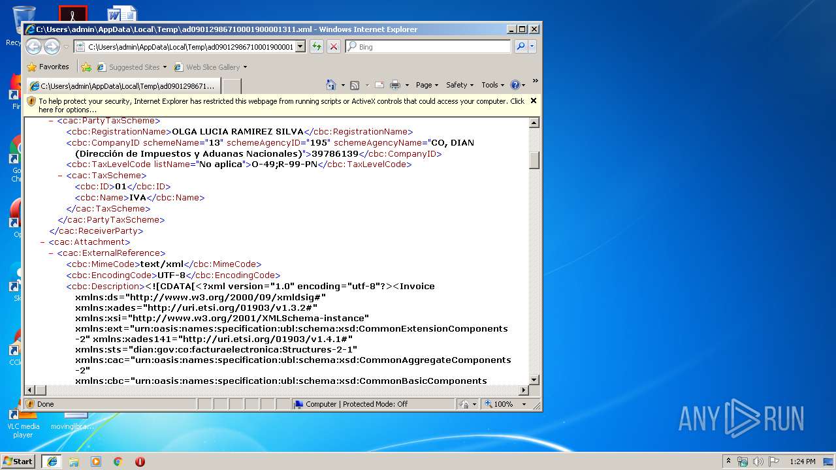Viewport: 836px width, 470px height.
Task: Show hidden tray icons arrow
Action: 728,462
